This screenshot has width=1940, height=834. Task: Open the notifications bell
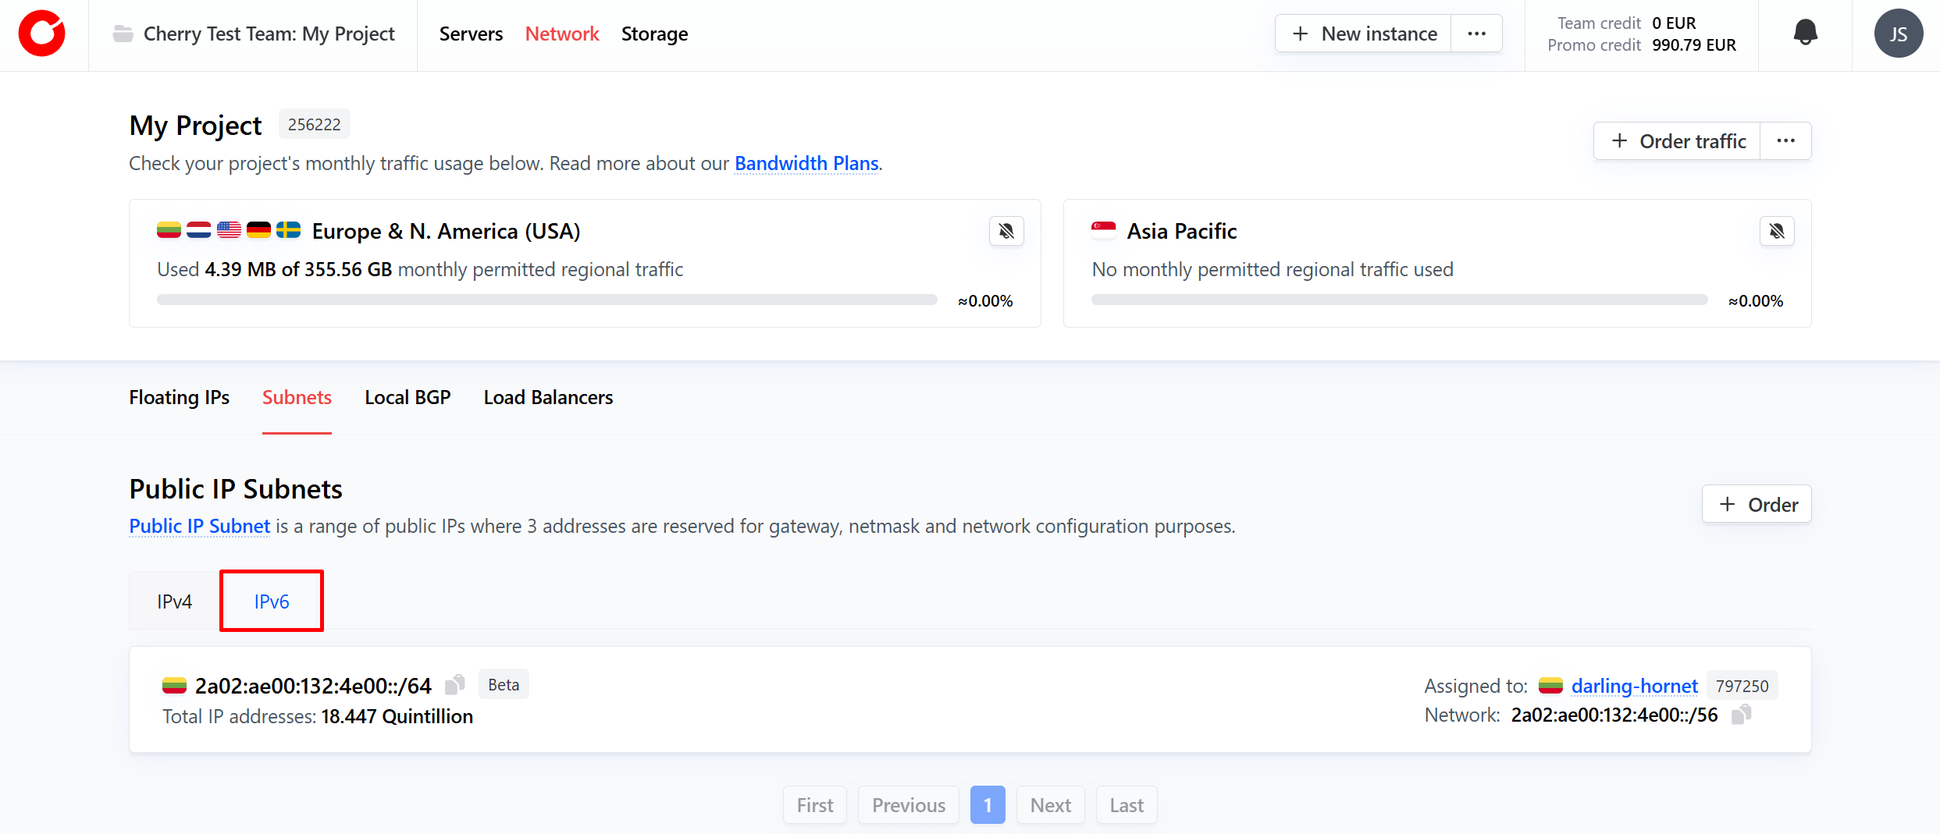click(x=1805, y=33)
